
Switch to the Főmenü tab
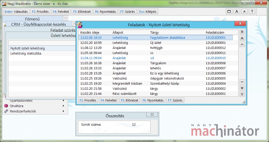(33, 19)
